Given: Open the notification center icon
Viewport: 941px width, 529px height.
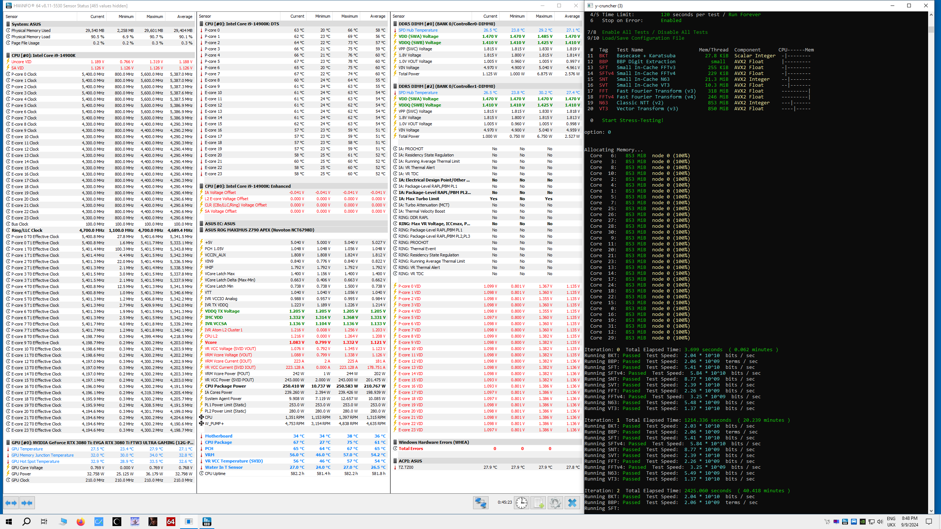Looking at the screenshot, I should tap(929, 522).
